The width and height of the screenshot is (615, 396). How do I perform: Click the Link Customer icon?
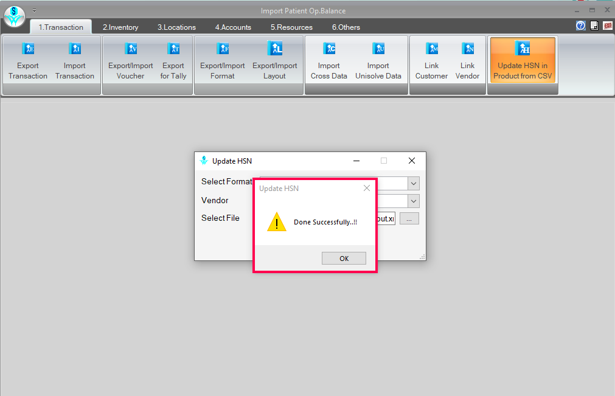pyautogui.click(x=431, y=60)
